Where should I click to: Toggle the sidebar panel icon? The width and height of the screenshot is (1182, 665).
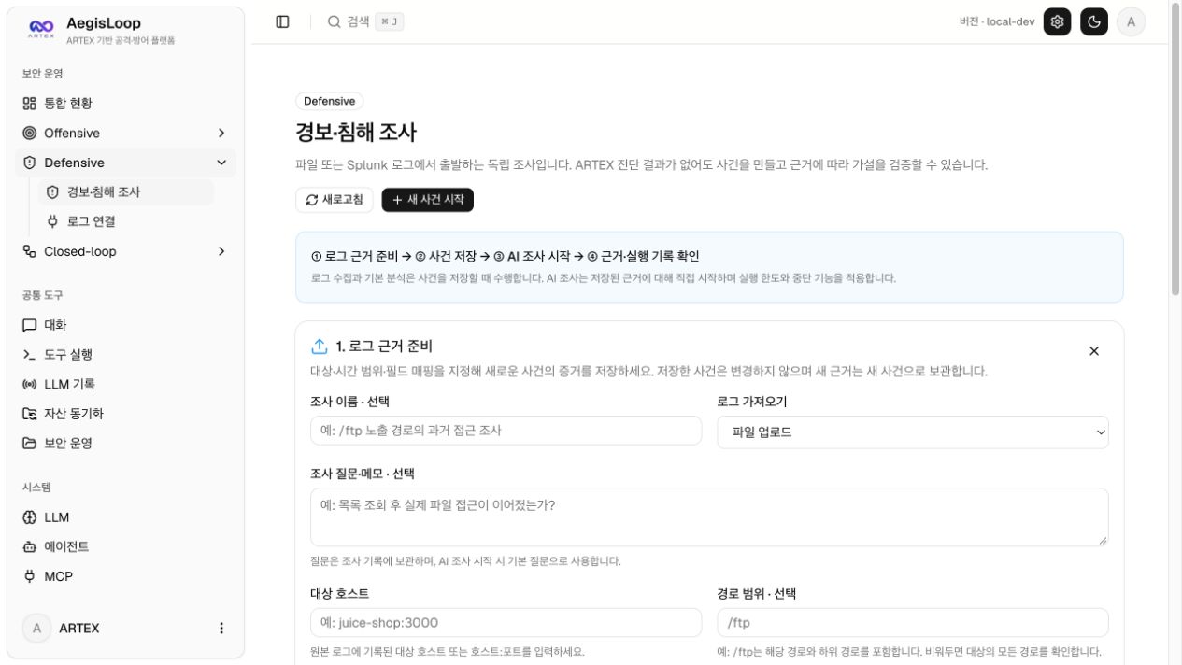tap(282, 21)
